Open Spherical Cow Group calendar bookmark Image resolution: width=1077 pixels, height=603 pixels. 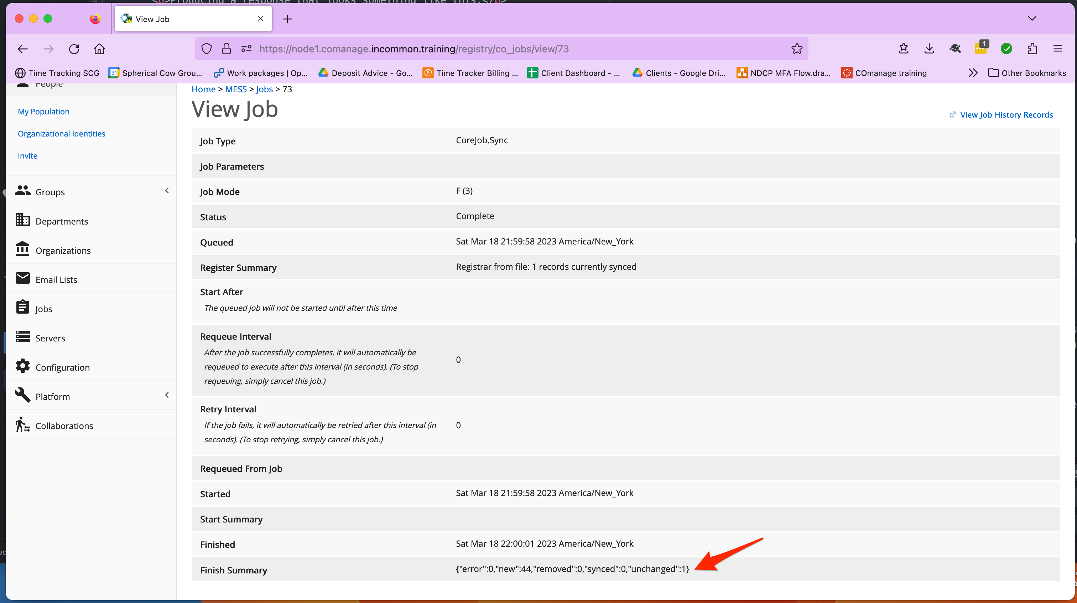coord(155,73)
